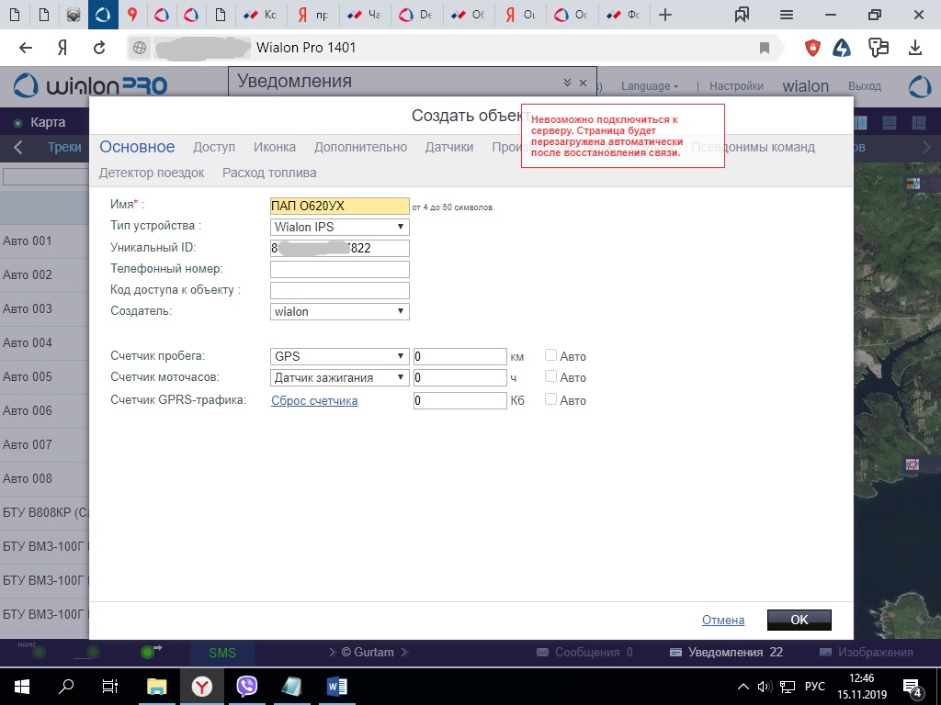Check Авто for Счетчик моточасов
Viewport: 941px width, 705px height.
click(x=551, y=376)
